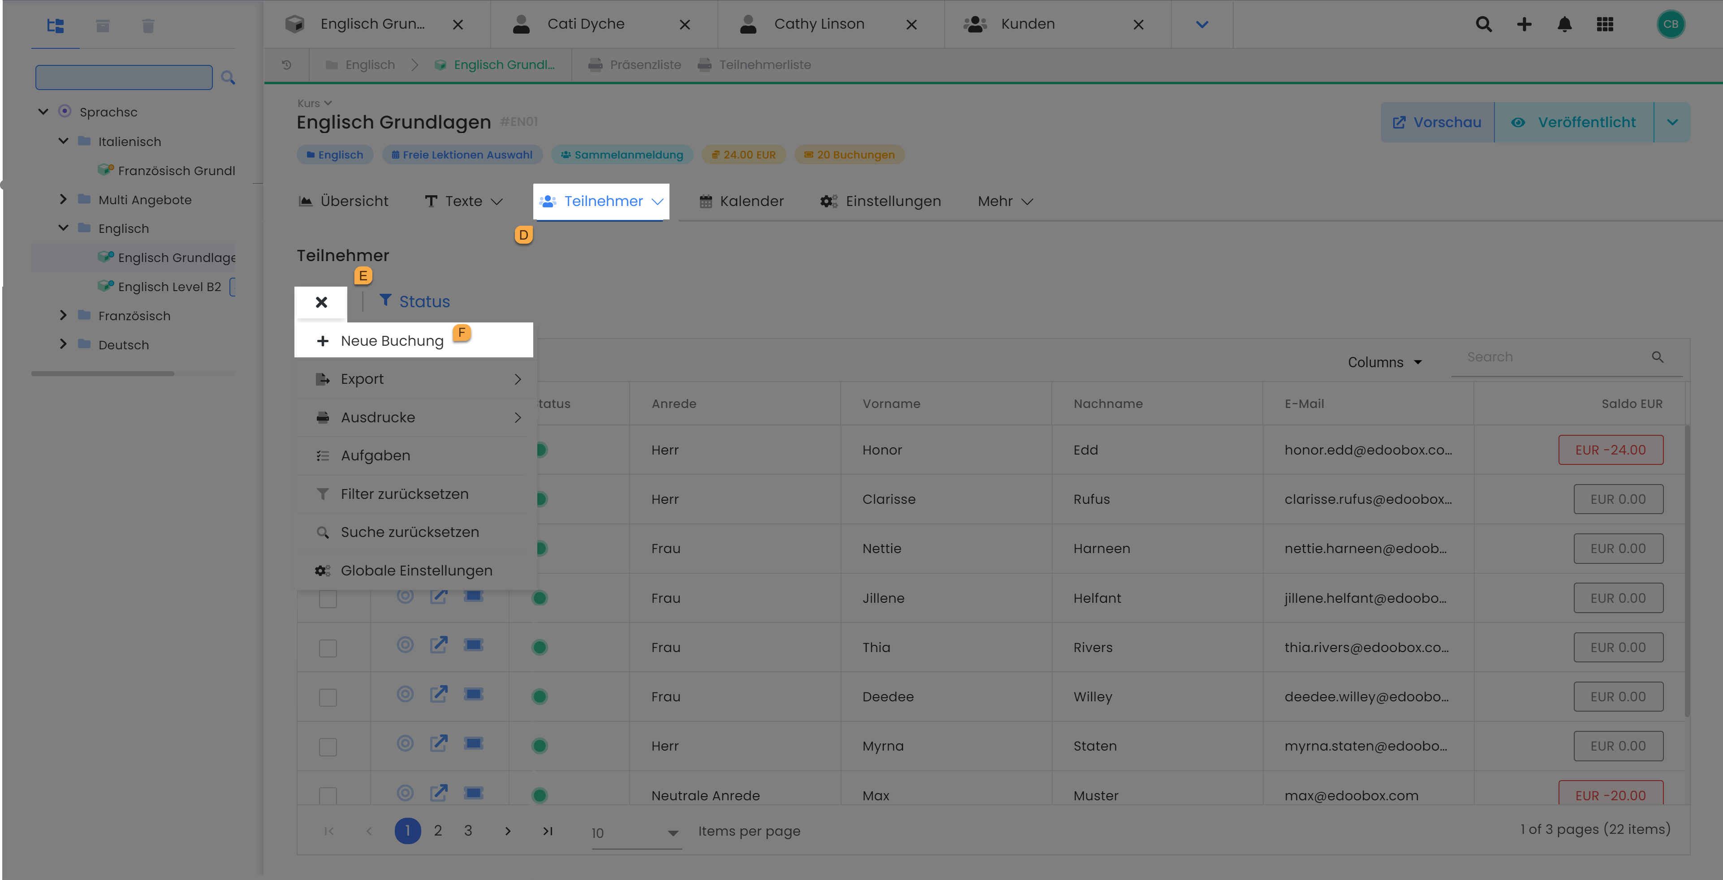Choose Neue Buchung from menu
Image resolution: width=1723 pixels, height=880 pixels.
(413, 341)
